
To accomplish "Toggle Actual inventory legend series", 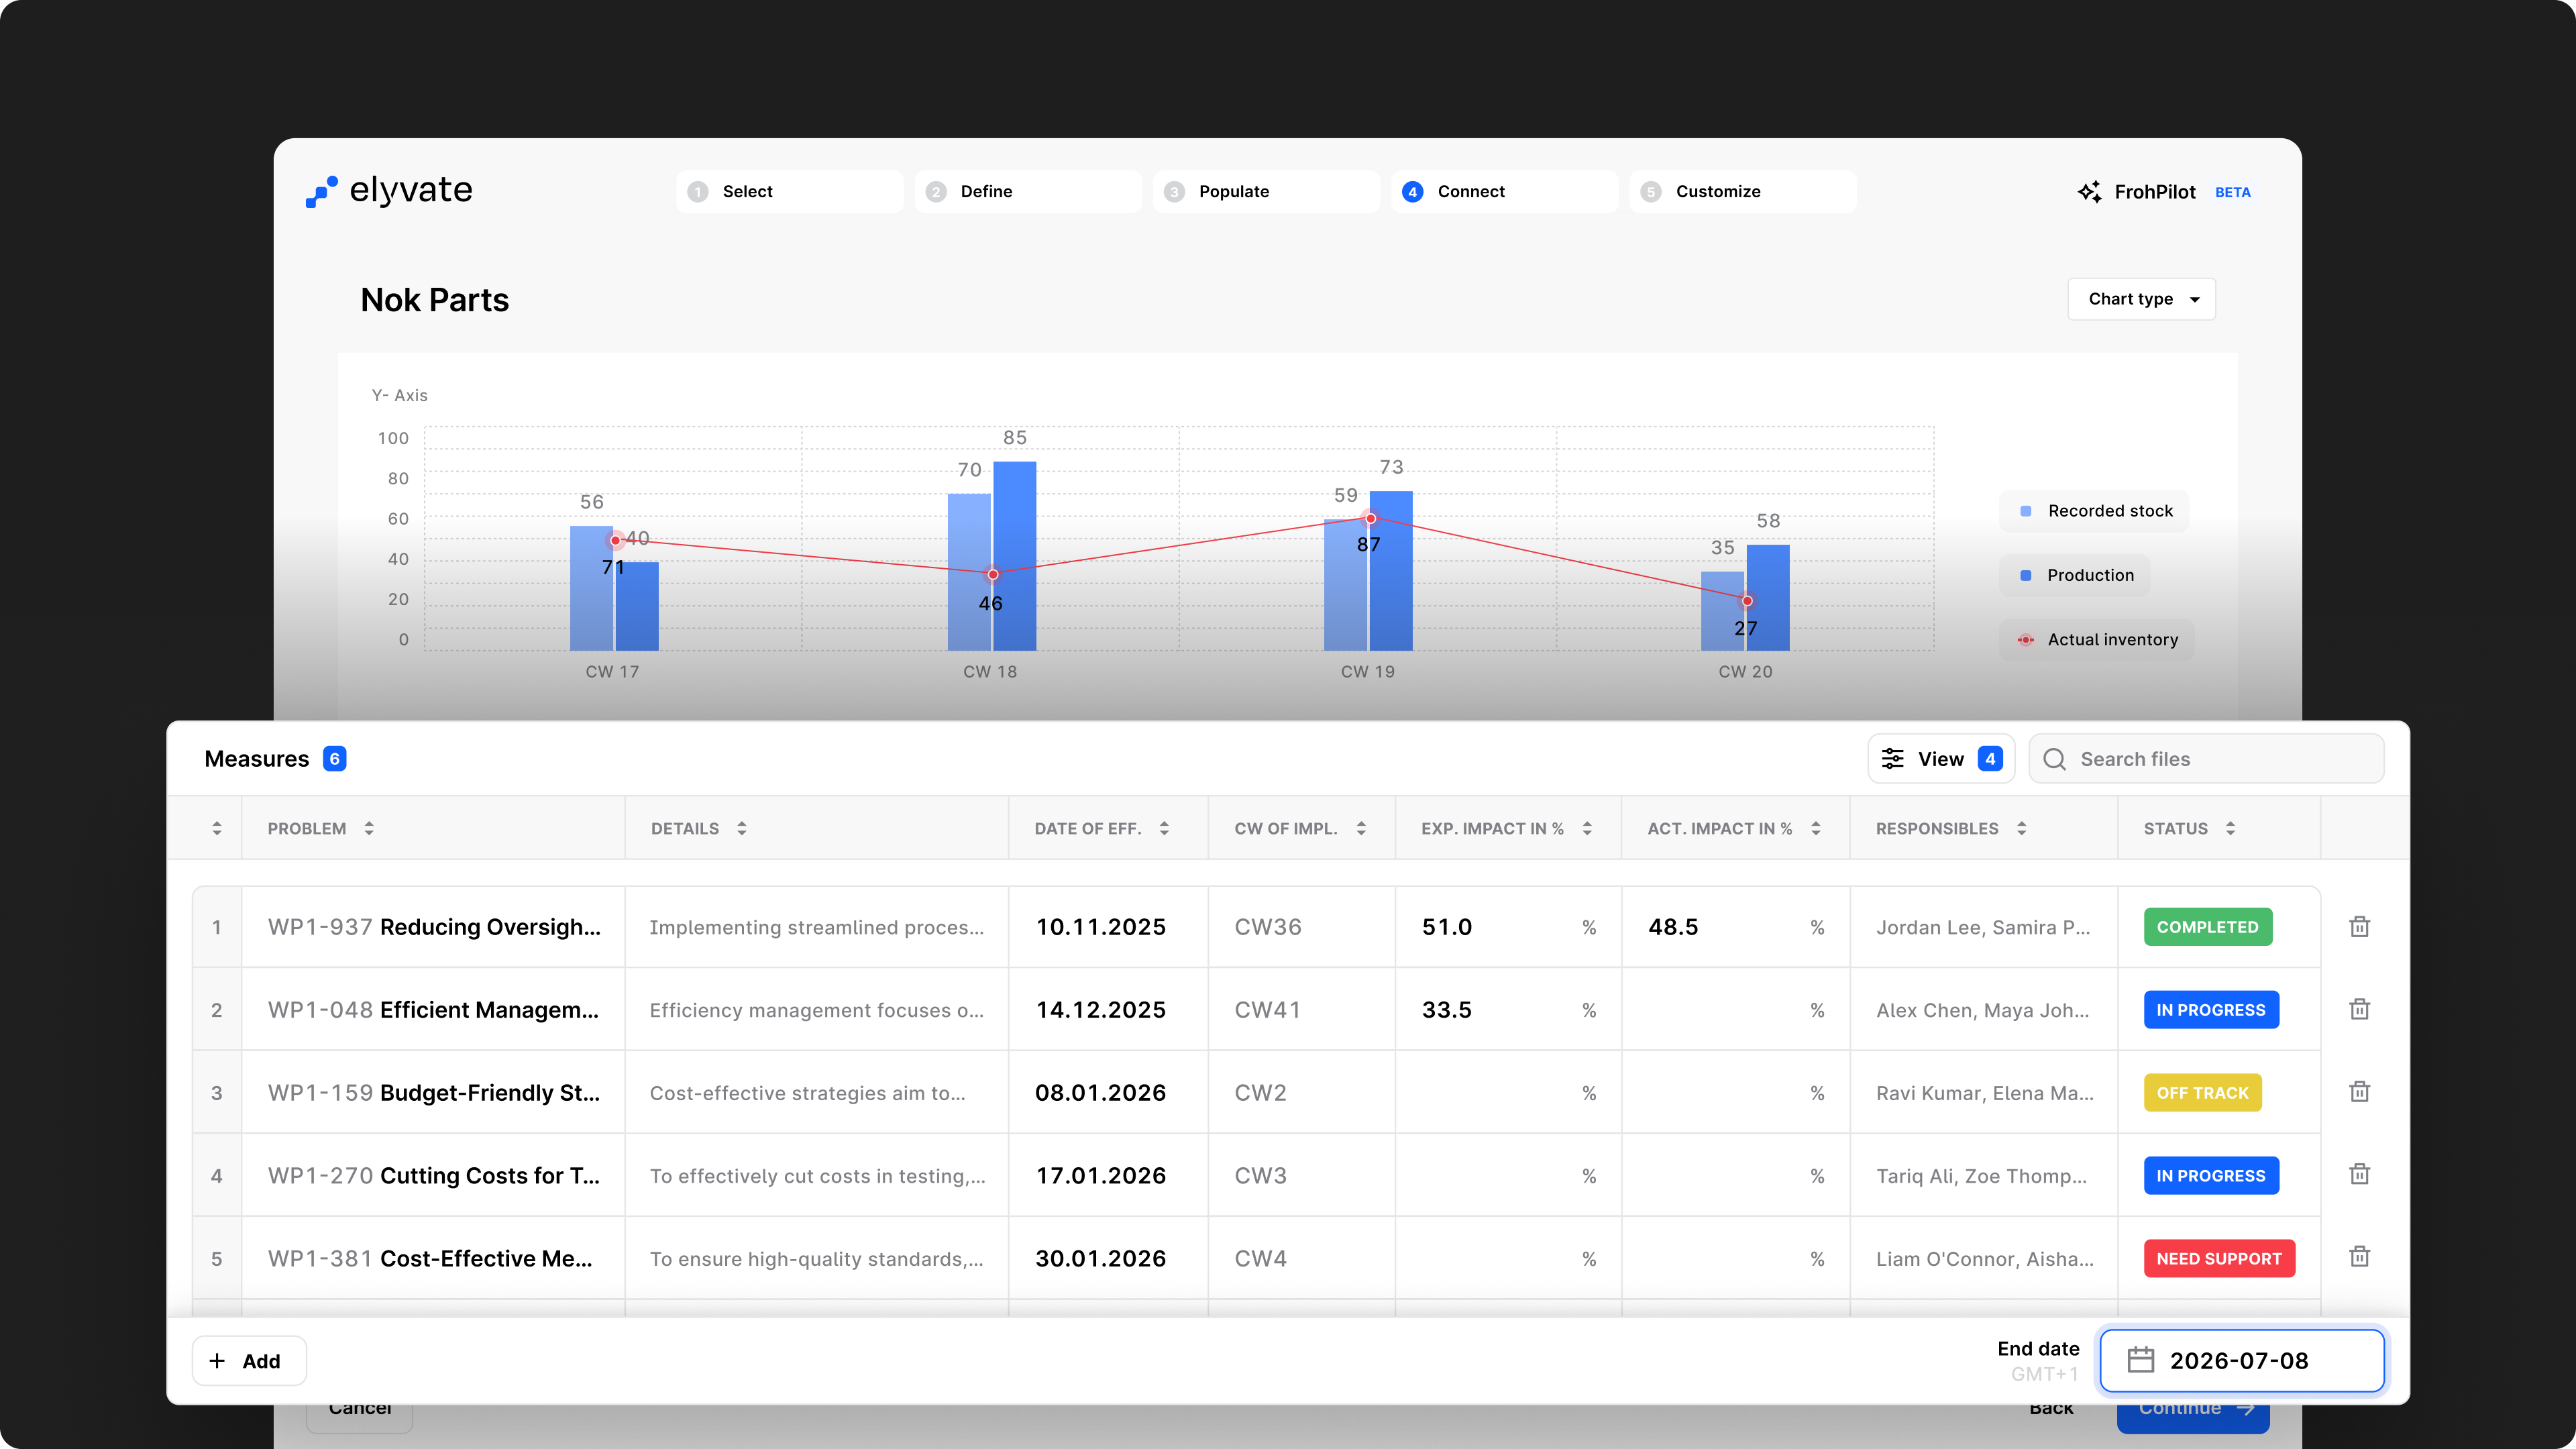I will tap(2097, 640).
